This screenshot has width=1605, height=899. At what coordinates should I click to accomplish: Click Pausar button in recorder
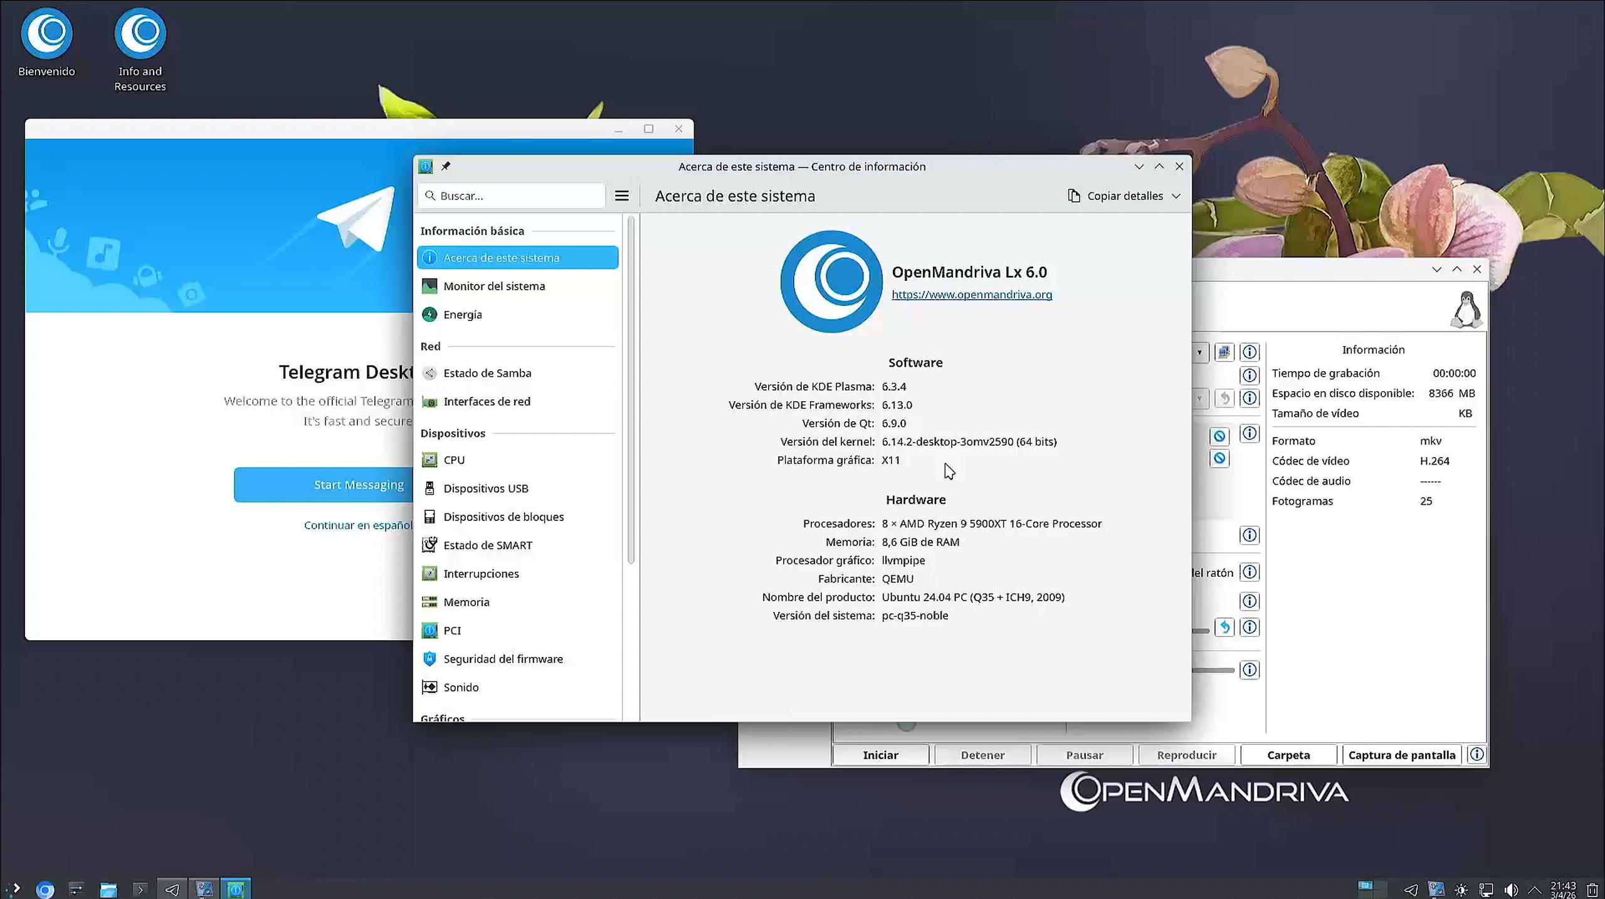point(1085,755)
